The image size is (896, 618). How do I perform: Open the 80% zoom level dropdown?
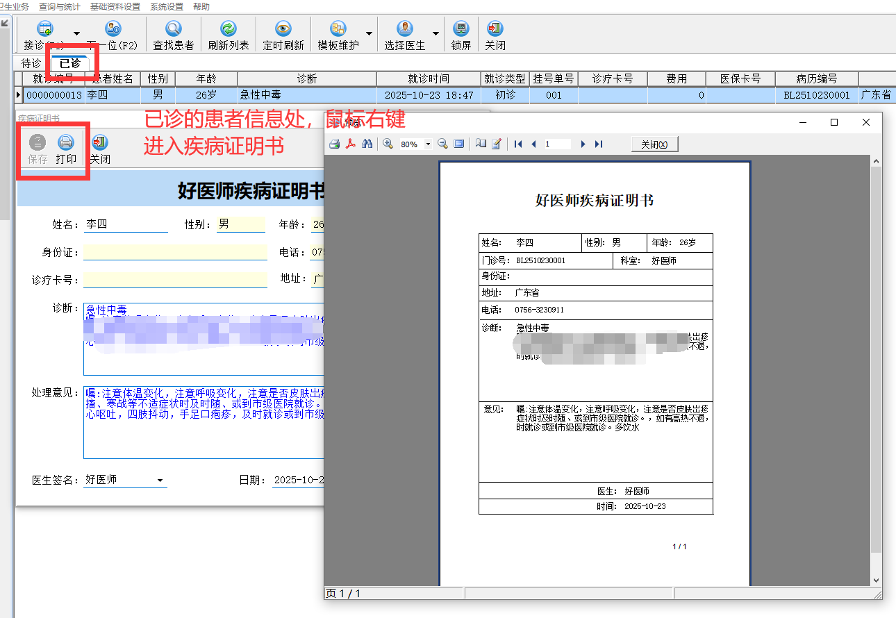(x=428, y=144)
